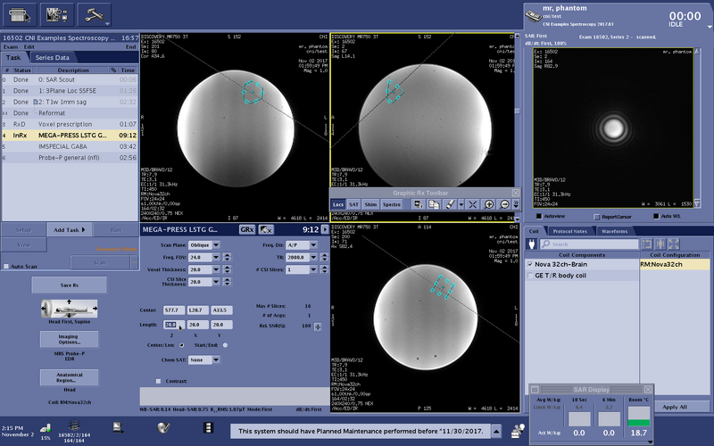The width and height of the screenshot is (714, 446).
Task: Click the Add Task button
Action: pos(70,230)
